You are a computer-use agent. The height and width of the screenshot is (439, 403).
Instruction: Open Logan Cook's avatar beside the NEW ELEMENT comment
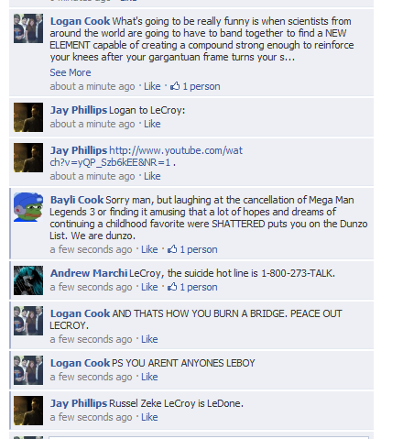[28, 28]
